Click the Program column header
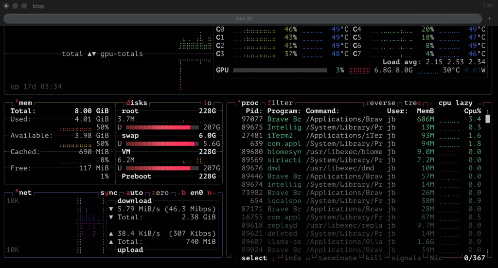This screenshot has width=498, height=268. [x=284, y=111]
